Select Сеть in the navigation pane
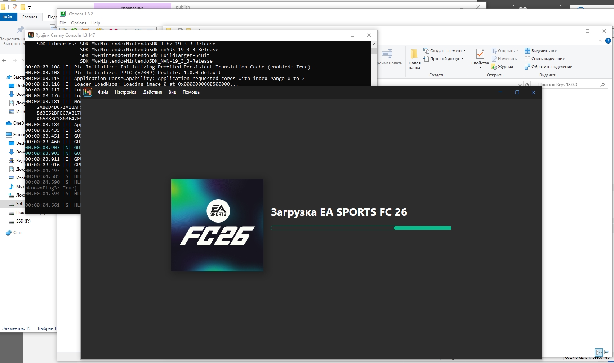This screenshot has width=614, height=363. pos(14,233)
